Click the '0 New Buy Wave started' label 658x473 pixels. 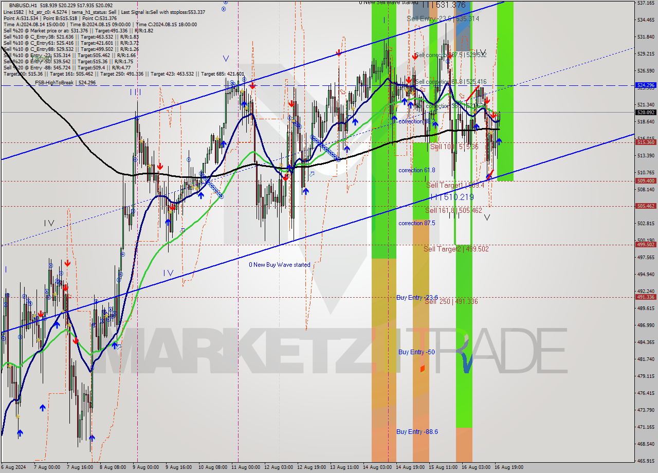coord(280,265)
